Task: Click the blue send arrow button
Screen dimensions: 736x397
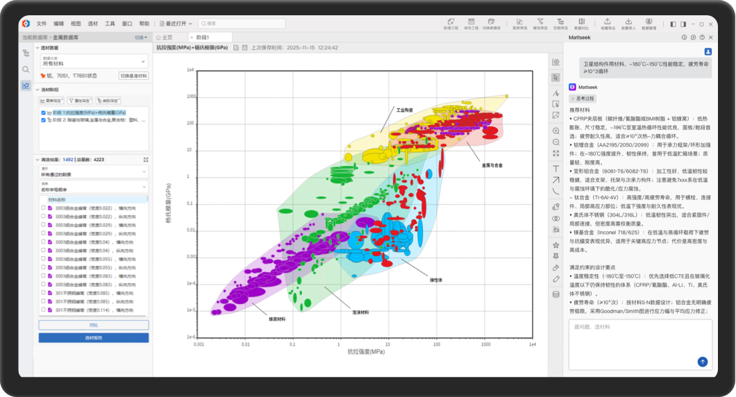Action: pyautogui.click(x=703, y=362)
